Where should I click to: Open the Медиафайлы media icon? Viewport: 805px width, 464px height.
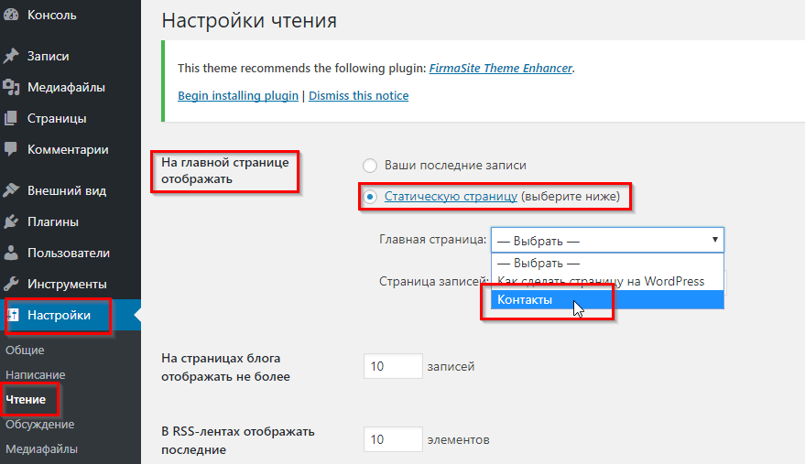point(11,88)
